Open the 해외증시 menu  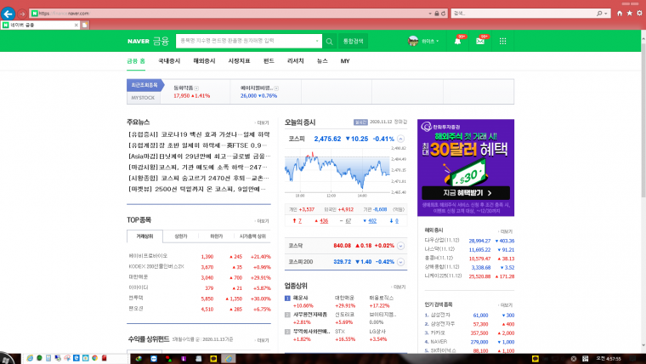point(204,61)
